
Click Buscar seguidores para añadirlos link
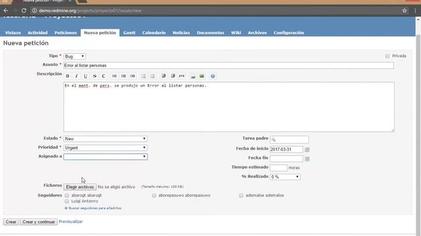point(95,208)
